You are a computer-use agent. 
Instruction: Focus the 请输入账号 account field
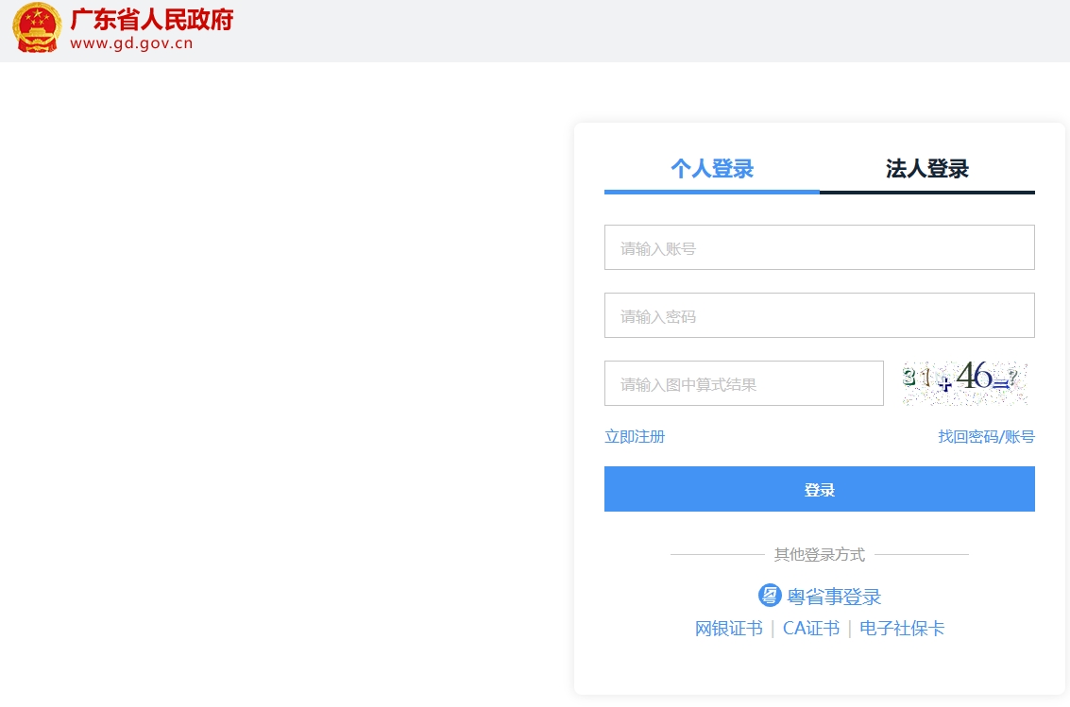click(x=819, y=247)
